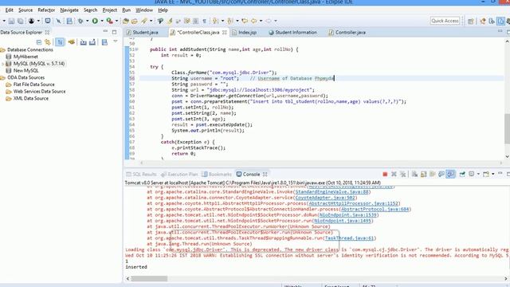Image resolution: width=510 pixels, height=287 pixels.
Task: Open the TaskThread.java:61 stack trace link
Action: 349,238
